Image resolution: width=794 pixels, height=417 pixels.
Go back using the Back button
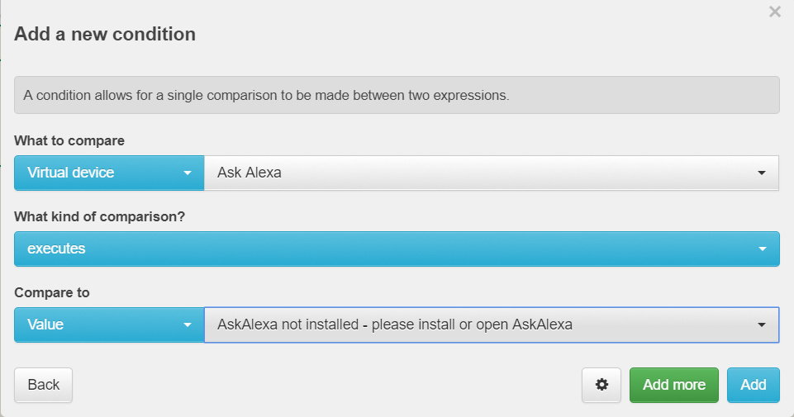(x=43, y=385)
